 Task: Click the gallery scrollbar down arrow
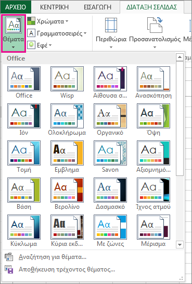(x=180, y=244)
